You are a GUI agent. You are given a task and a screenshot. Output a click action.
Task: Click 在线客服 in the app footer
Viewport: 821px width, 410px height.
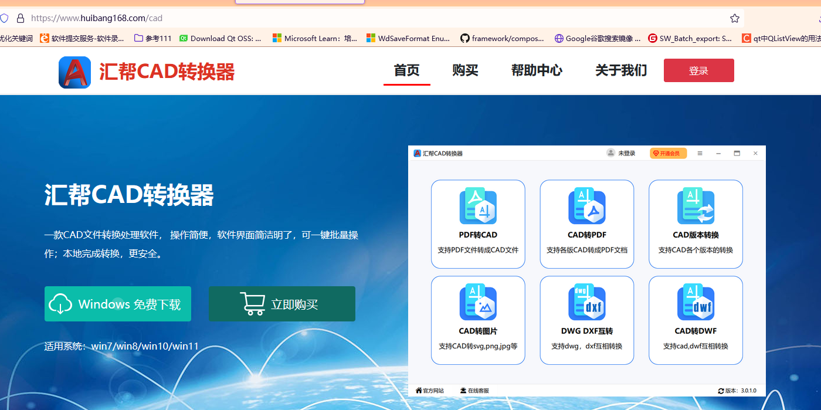tap(474, 390)
